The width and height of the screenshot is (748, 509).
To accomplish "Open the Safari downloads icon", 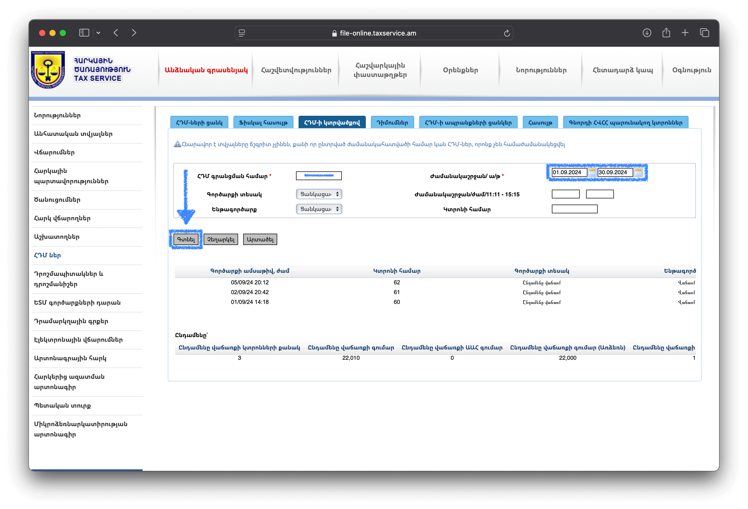I will 647,33.
